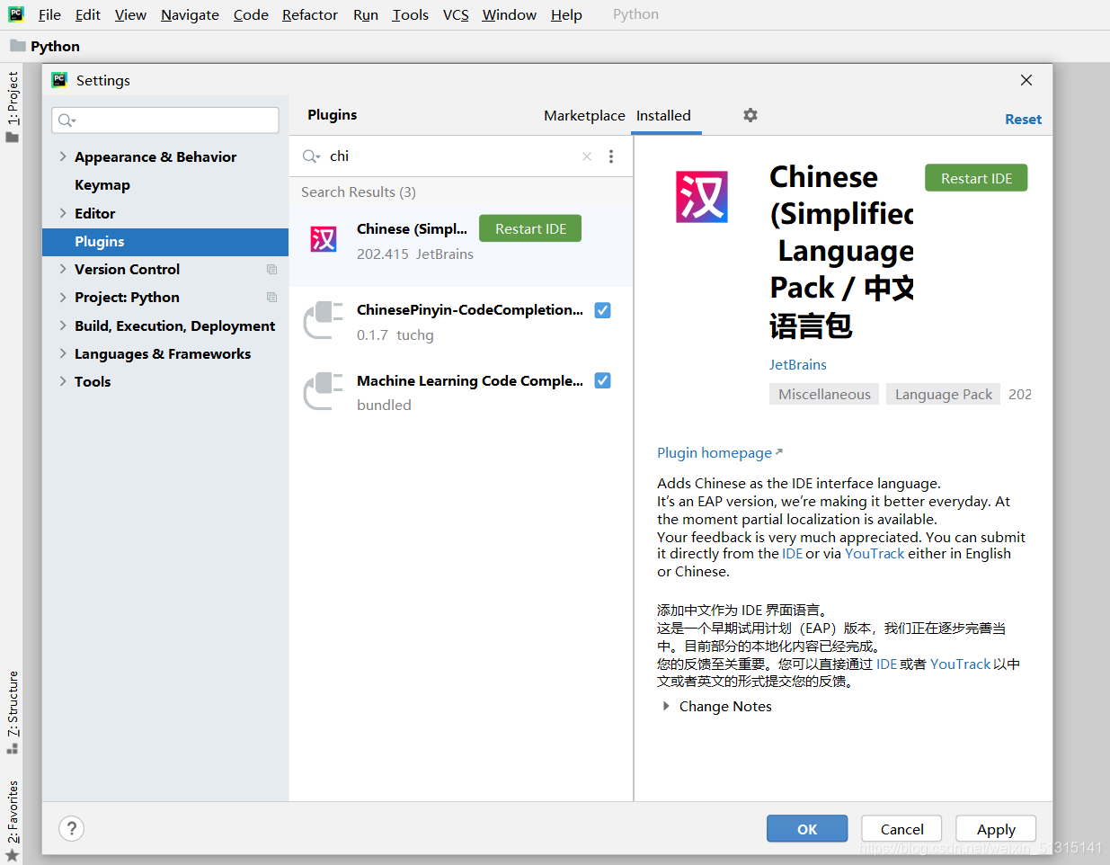The image size is (1110, 865).
Task: Click the Miscellaneous tag
Action: [824, 394]
